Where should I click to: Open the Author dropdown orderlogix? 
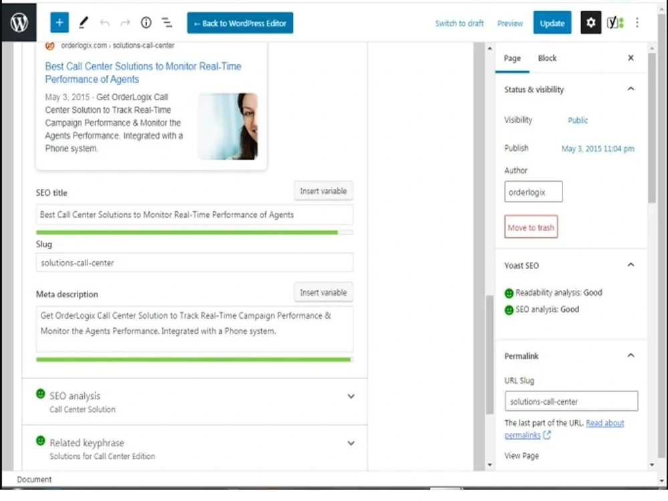533,192
